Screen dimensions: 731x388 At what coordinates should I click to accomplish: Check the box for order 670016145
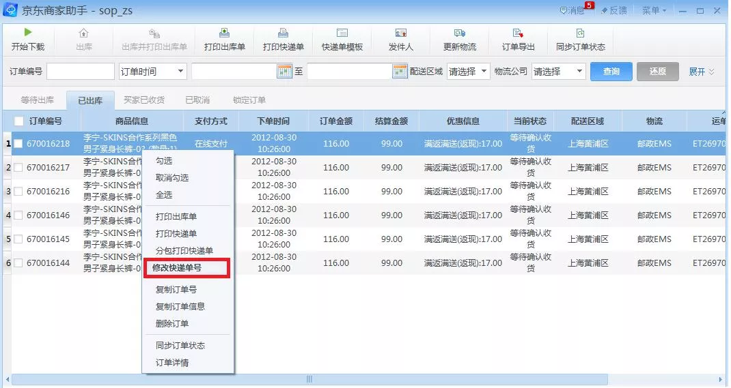18,239
